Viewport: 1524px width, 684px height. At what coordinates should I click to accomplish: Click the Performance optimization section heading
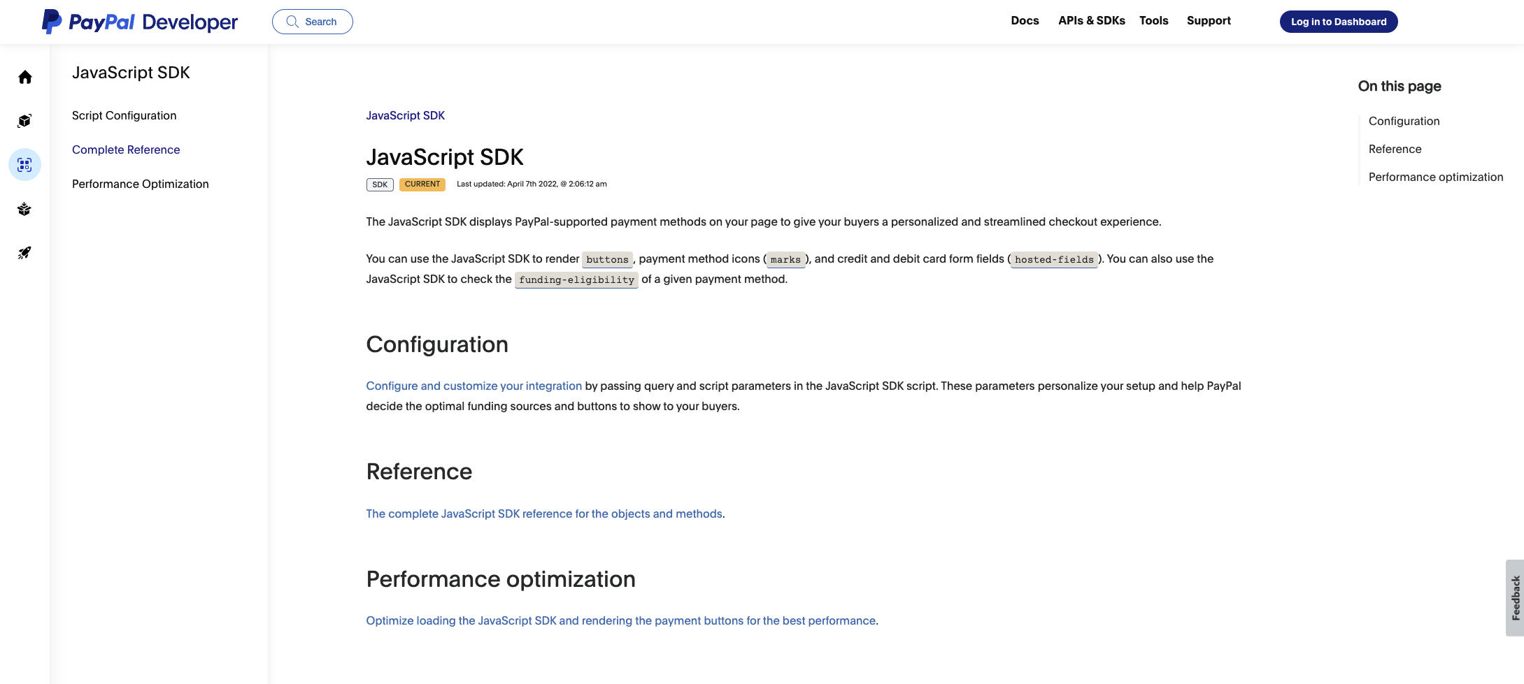coord(501,579)
